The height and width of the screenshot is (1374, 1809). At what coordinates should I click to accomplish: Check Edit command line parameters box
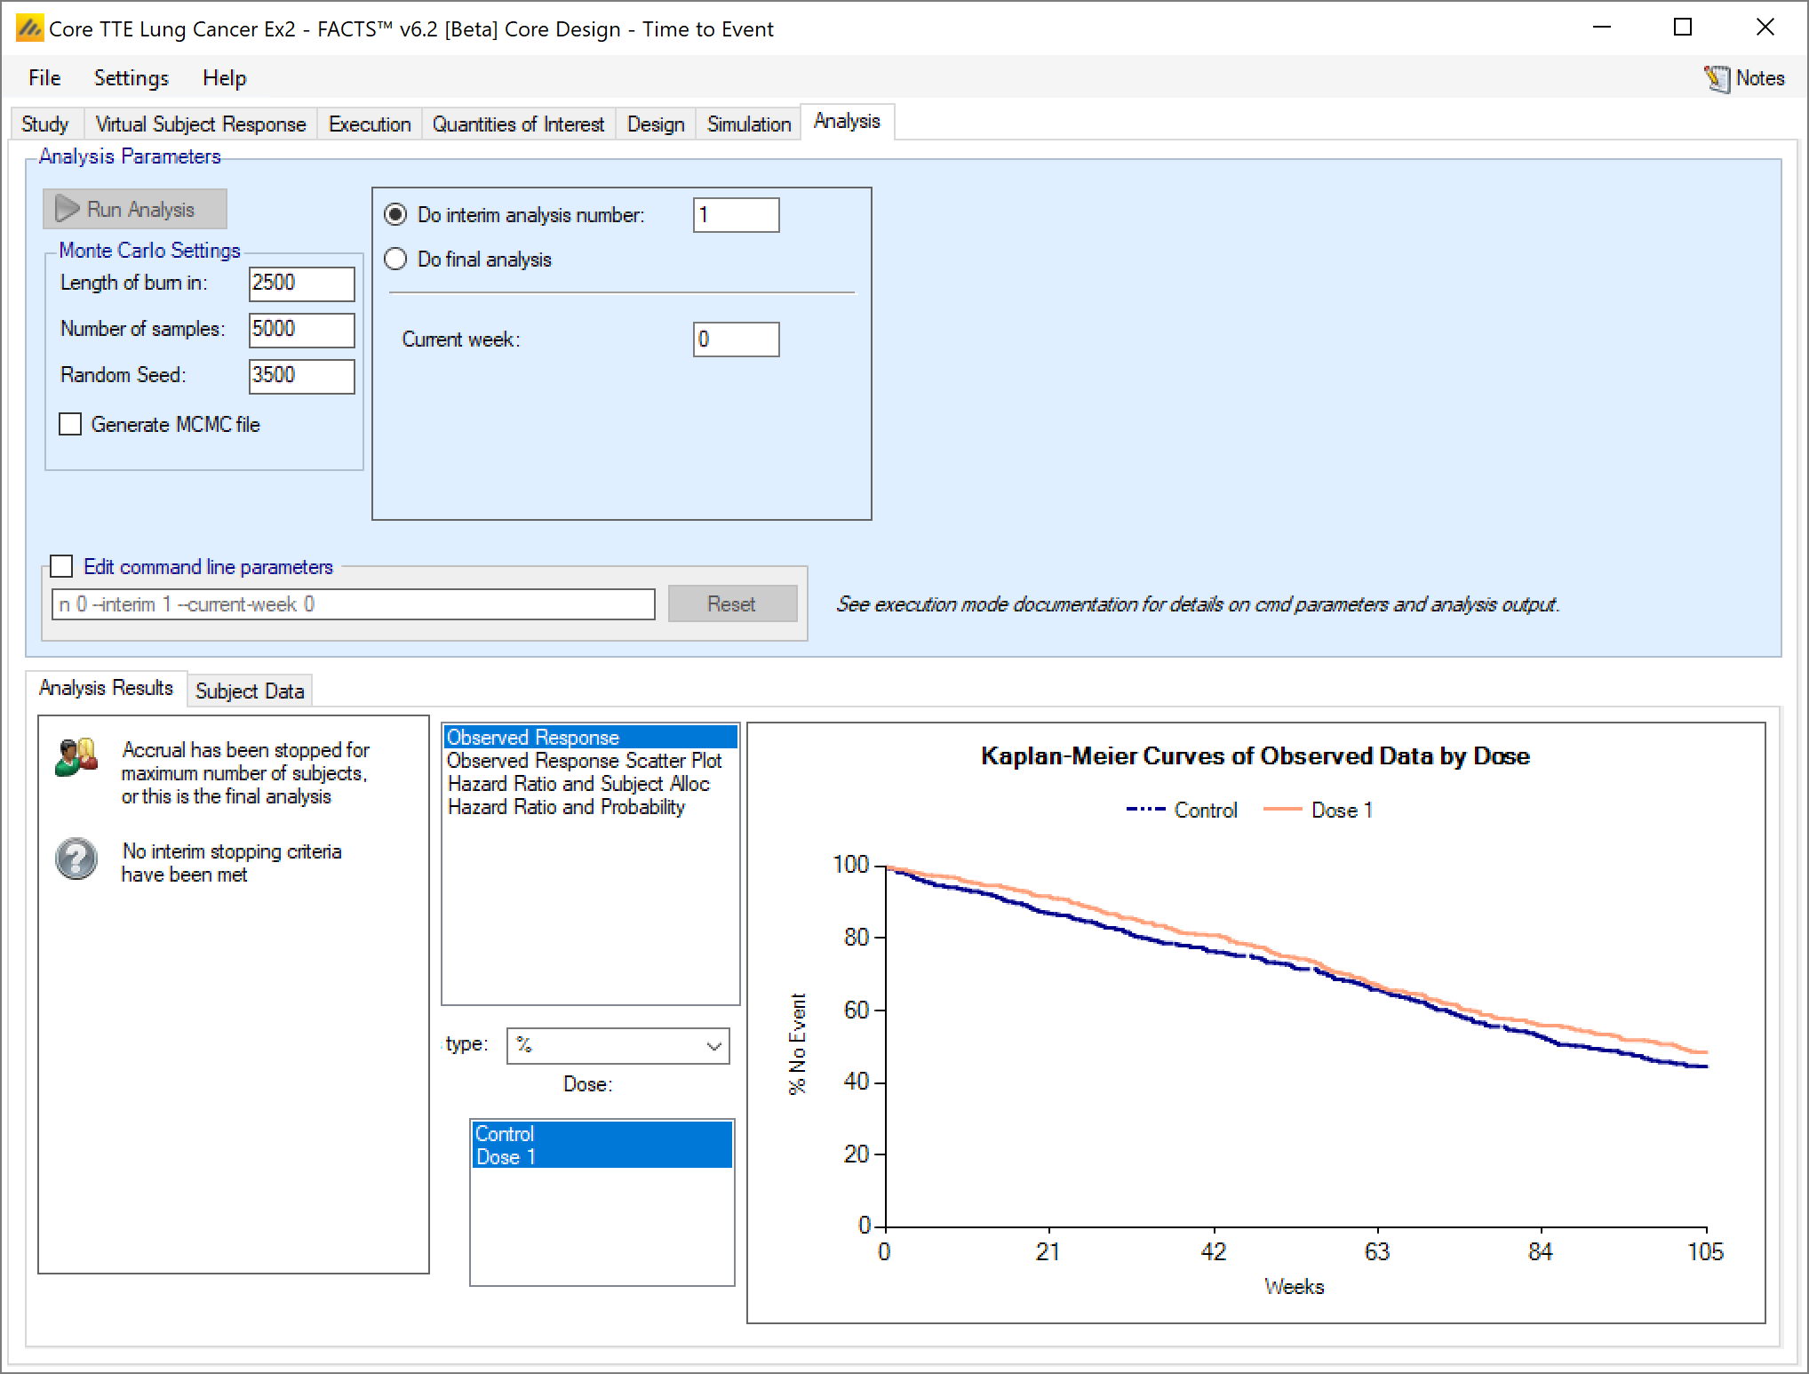(x=61, y=566)
